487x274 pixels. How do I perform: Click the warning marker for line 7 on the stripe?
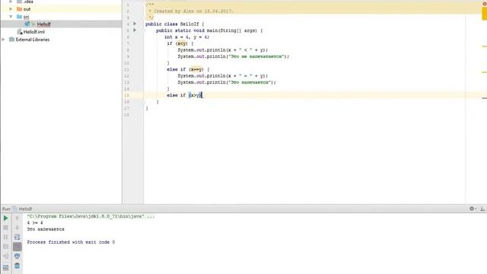(485, 46)
